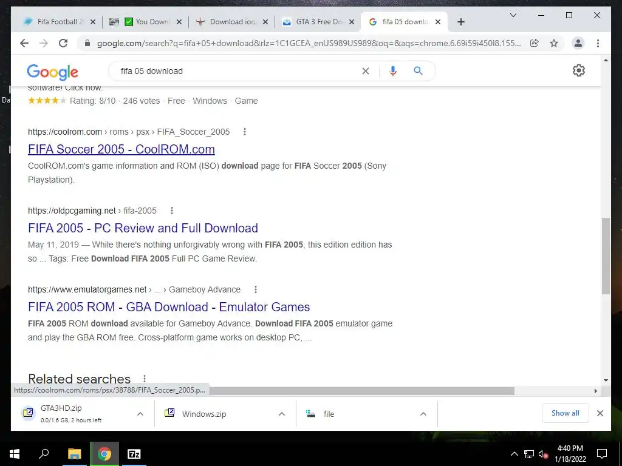Image resolution: width=622 pixels, height=466 pixels.
Task: Open more options for the oldpcgaming.net result
Action: [172, 211]
